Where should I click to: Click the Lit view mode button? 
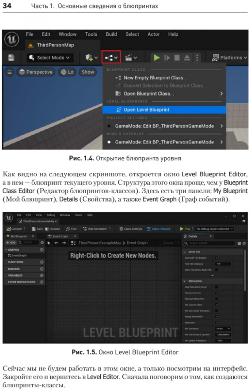67,72
